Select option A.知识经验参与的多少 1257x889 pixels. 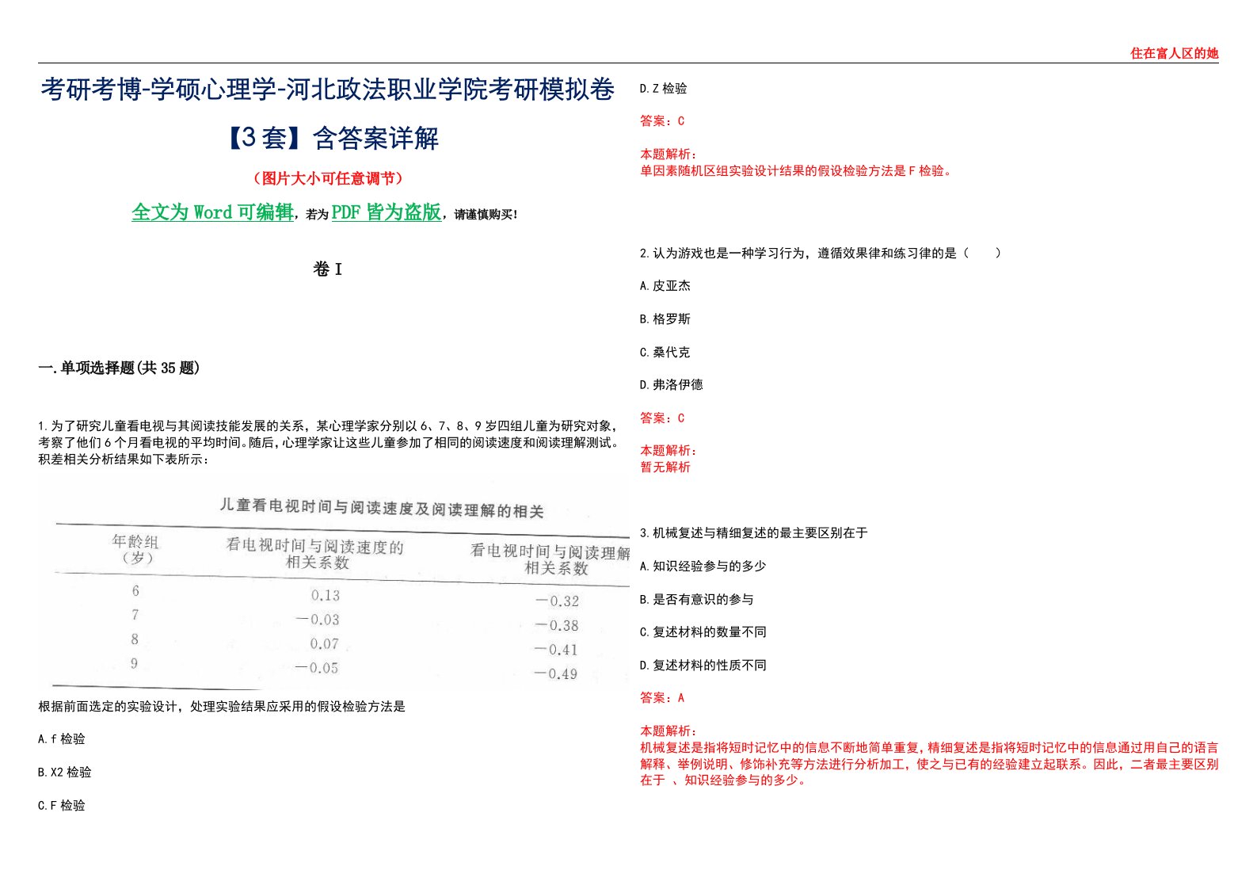pyautogui.click(x=703, y=567)
